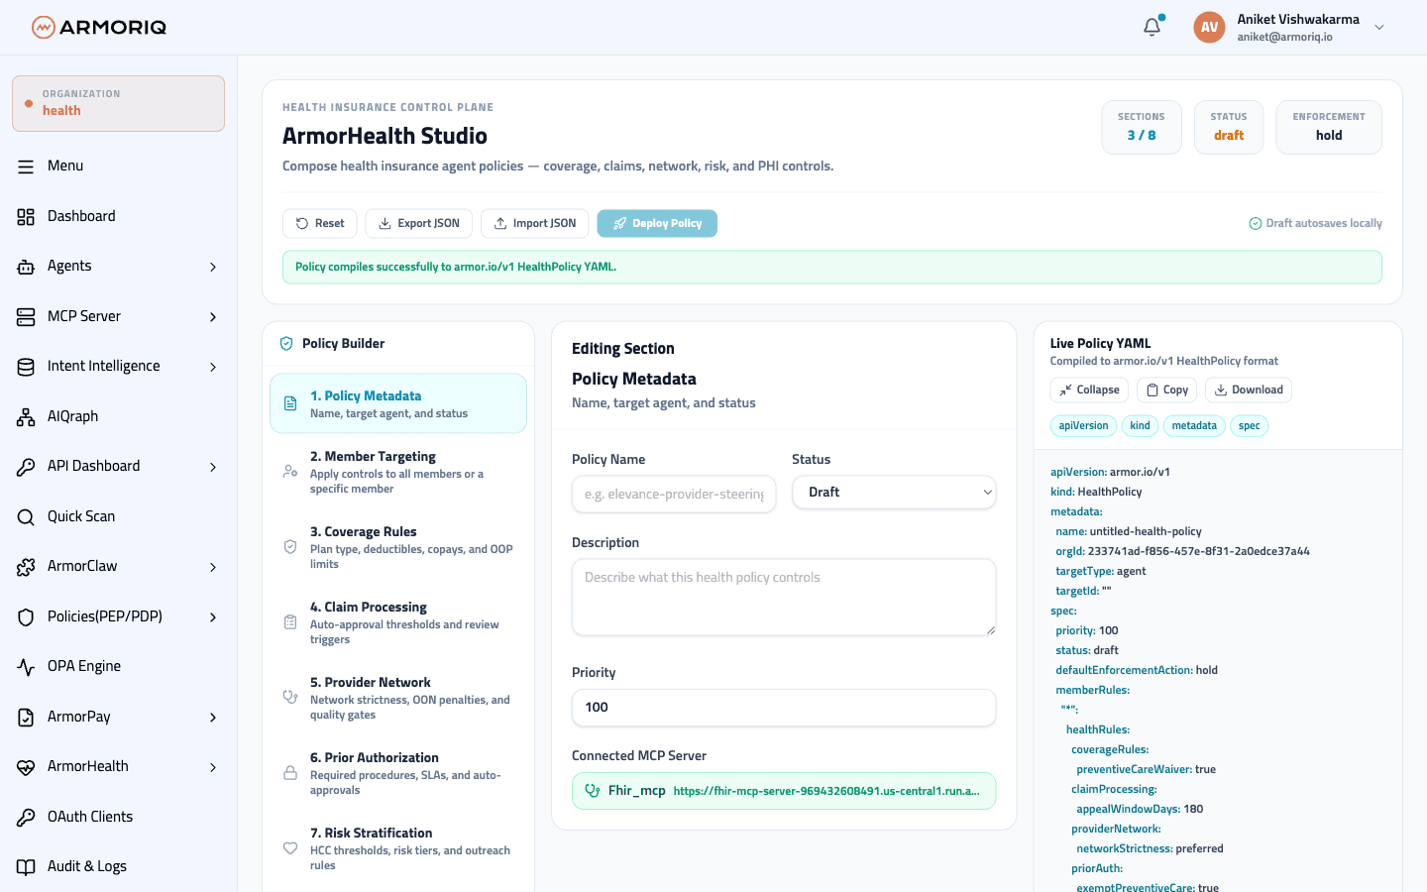Expand the MCP Server chevron
The height and width of the screenshot is (892, 1427).
(x=213, y=316)
